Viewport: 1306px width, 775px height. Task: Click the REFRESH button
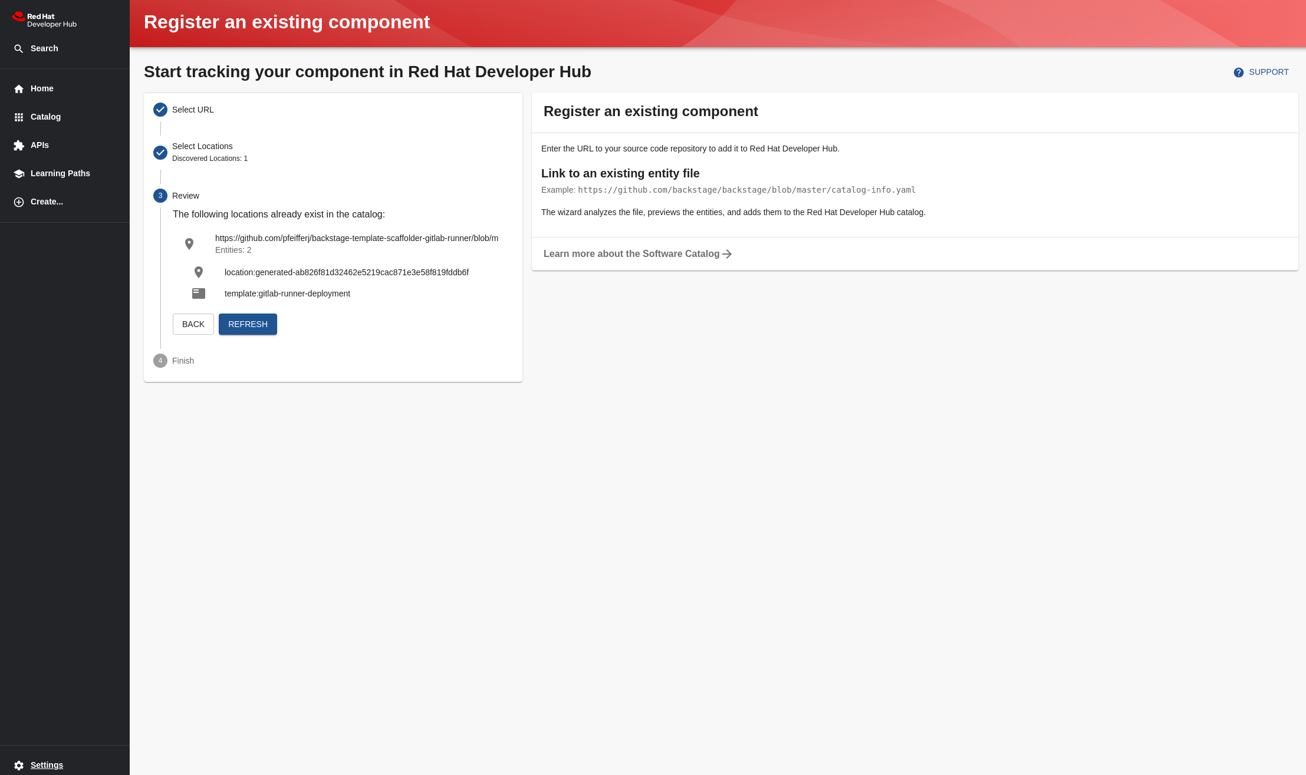[x=248, y=324]
